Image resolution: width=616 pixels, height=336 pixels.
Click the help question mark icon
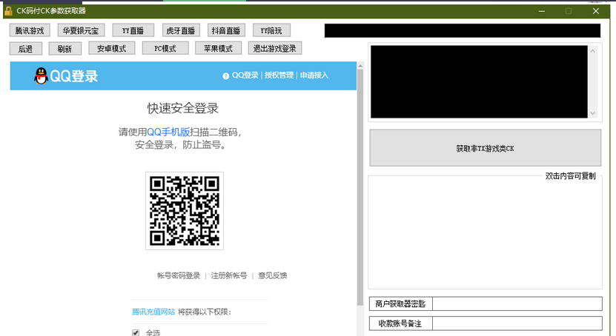[225, 76]
